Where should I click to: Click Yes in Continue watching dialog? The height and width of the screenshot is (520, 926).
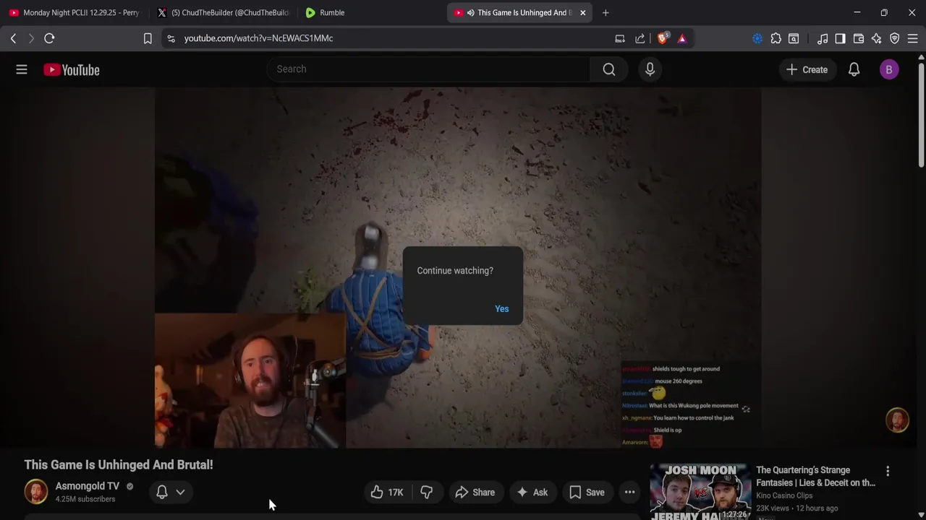(501, 309)
